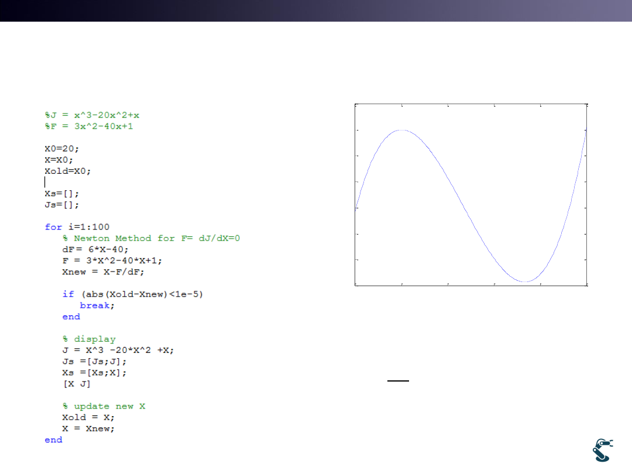This screenshot has width=632, height=474.
Task: Click the dark gradient header bar
Action: (316, 11)
